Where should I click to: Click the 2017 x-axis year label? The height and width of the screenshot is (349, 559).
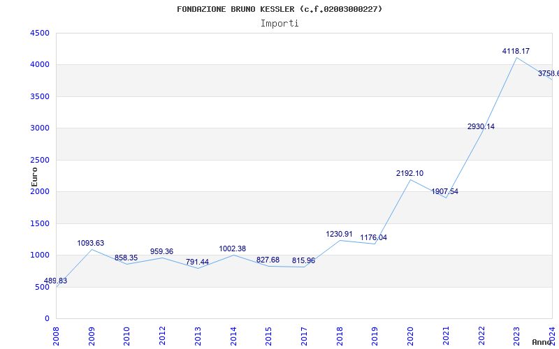point(304,336)
